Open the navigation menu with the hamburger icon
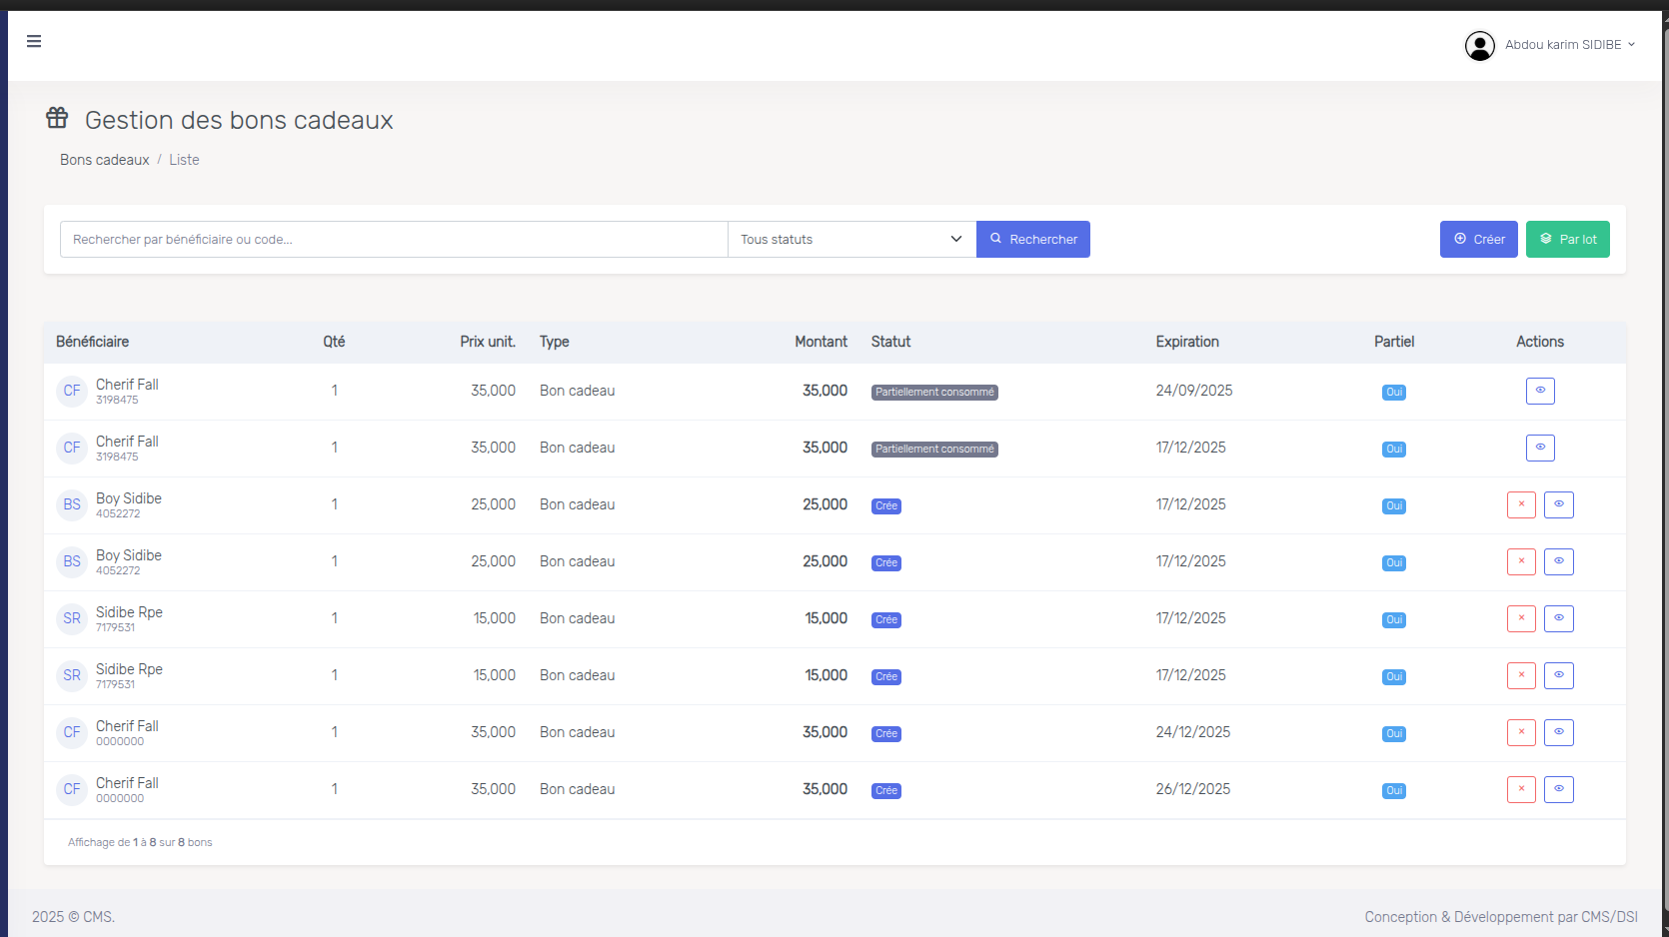Screen dimensions: 1669x937 [x=34, y=41]
